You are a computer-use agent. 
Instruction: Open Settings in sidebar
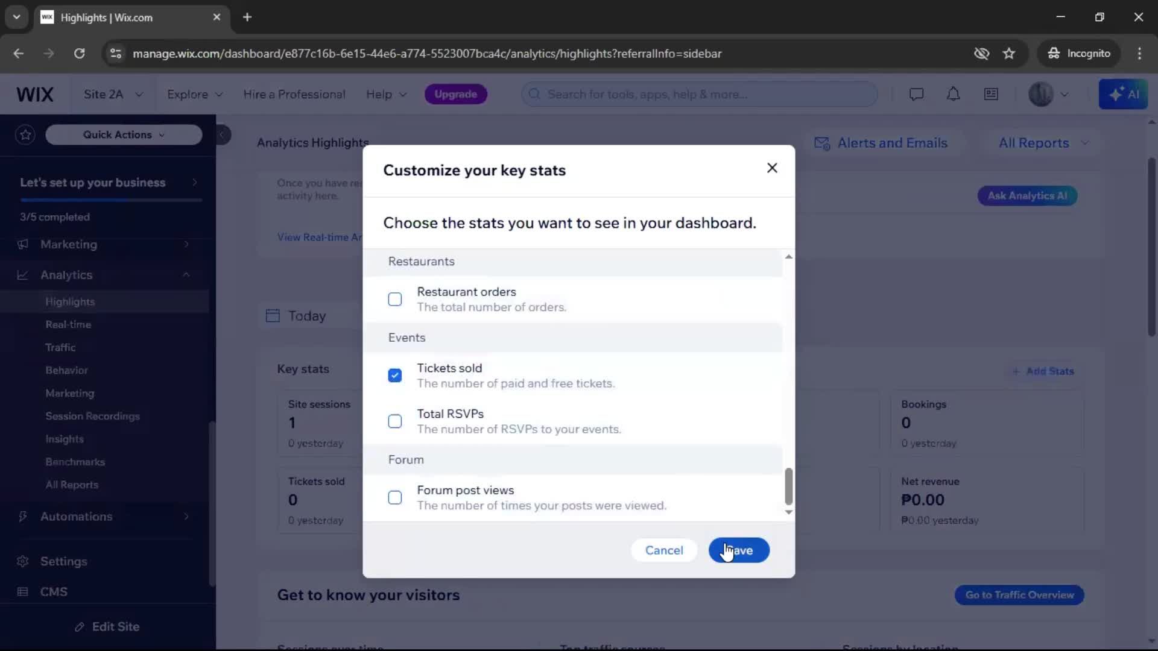tap(64, 562)
